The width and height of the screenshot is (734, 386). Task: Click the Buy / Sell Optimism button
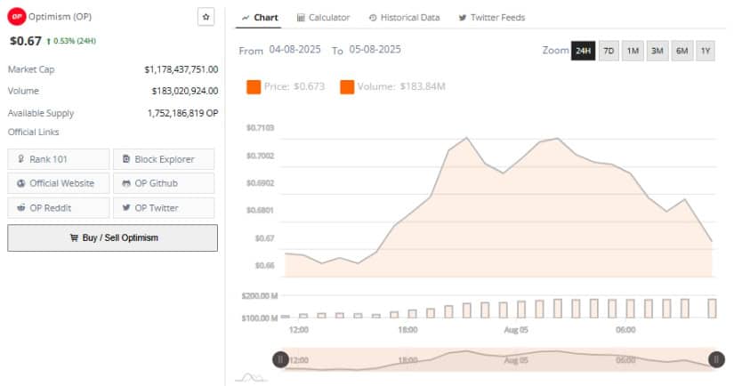tap(112, 237)
